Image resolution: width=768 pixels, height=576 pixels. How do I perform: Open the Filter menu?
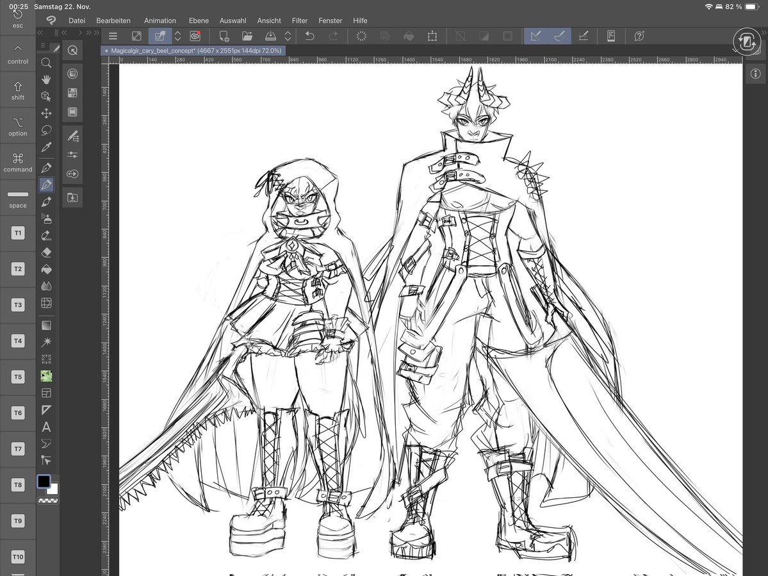pyautogui.click(x=299, y=21)
